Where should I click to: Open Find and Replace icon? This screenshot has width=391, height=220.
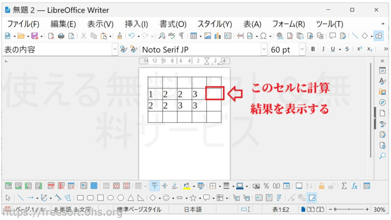[162, 36]
